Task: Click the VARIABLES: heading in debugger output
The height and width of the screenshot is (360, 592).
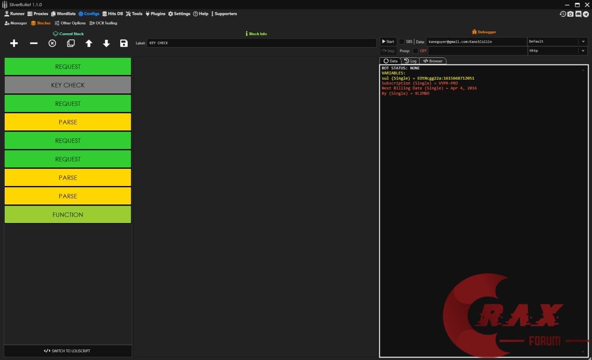Action: click(393, 73)
